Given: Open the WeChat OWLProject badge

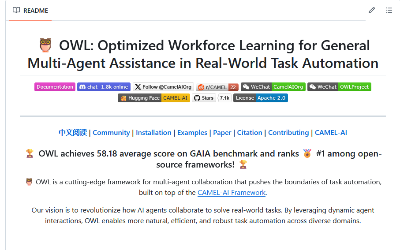Looking at the screenshot, I should tap(339, 87).
